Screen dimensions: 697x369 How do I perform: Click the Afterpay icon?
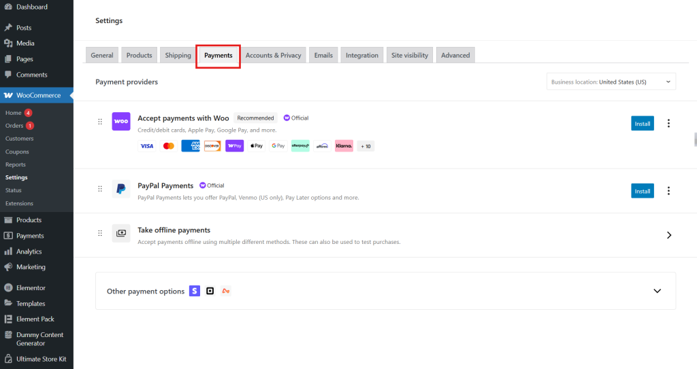300,146
